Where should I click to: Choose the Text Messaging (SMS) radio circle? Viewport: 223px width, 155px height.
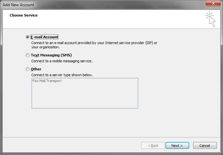click(x=28, y=55)
